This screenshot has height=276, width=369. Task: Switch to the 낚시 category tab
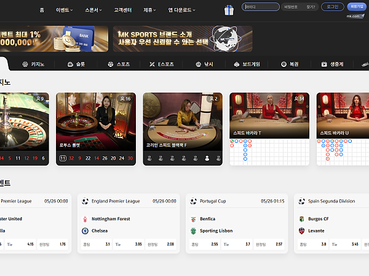coord(204,64)
